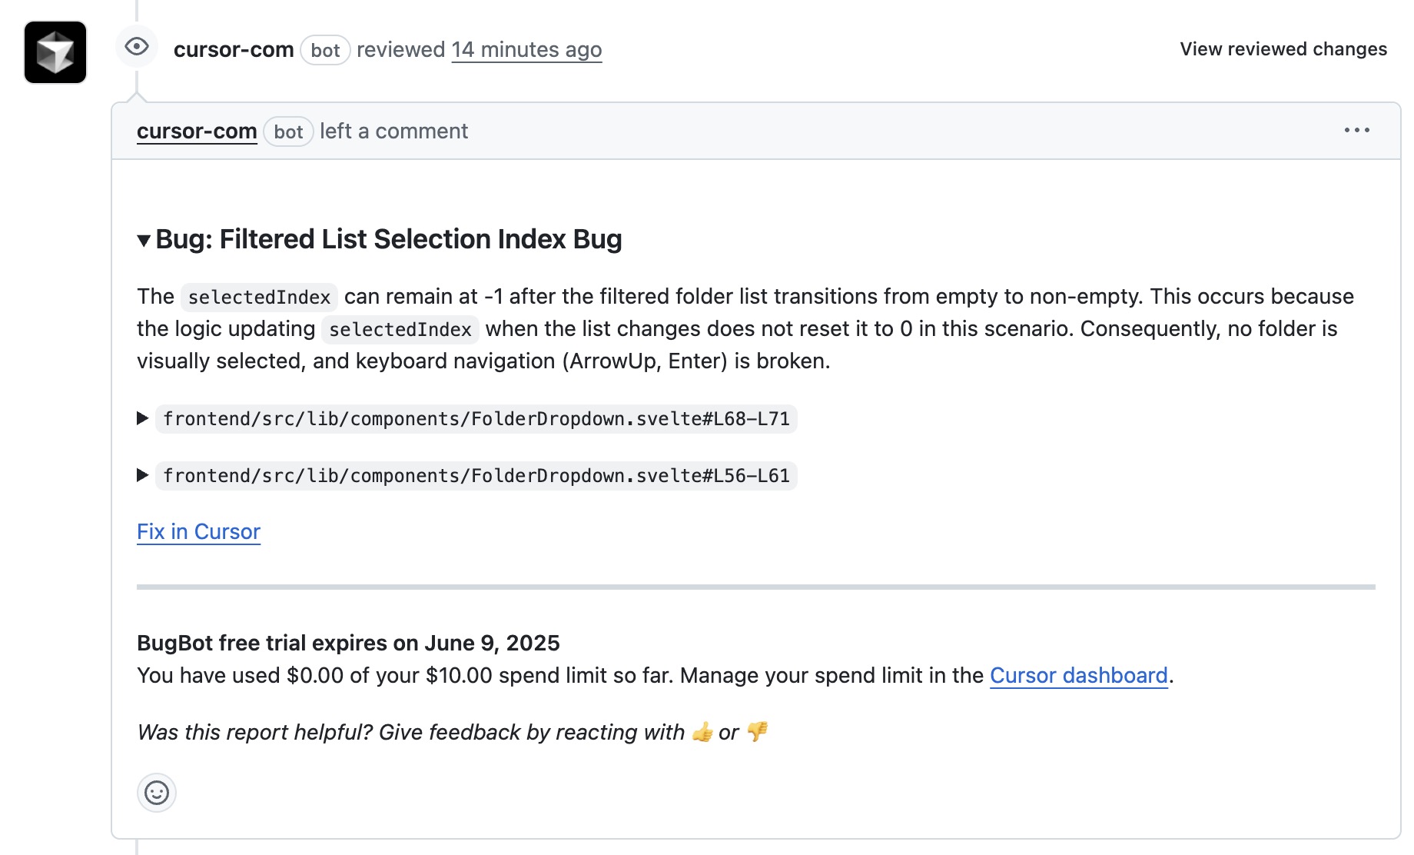Click the BugBot free trial expires heading

point(348,643)
